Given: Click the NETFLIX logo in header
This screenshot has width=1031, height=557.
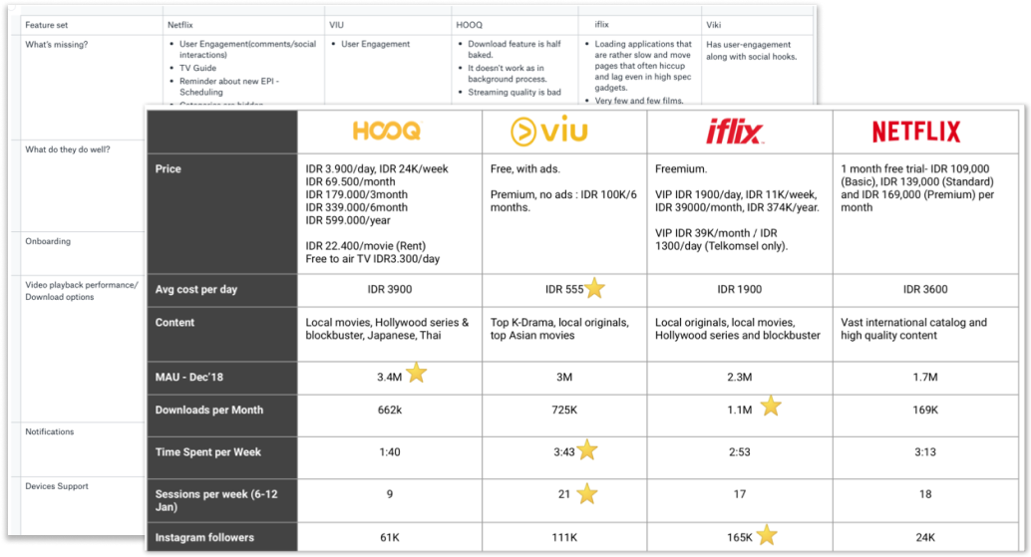Looking at the screenshot, I should click(x=916, y=132).
